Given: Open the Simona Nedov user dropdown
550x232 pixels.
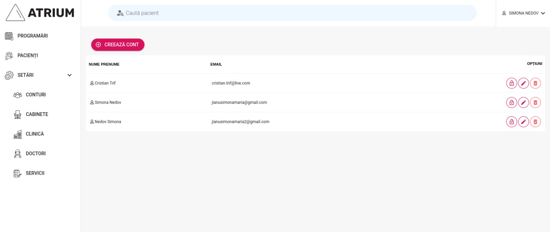Looking at the screenshot, I should 523,13.
